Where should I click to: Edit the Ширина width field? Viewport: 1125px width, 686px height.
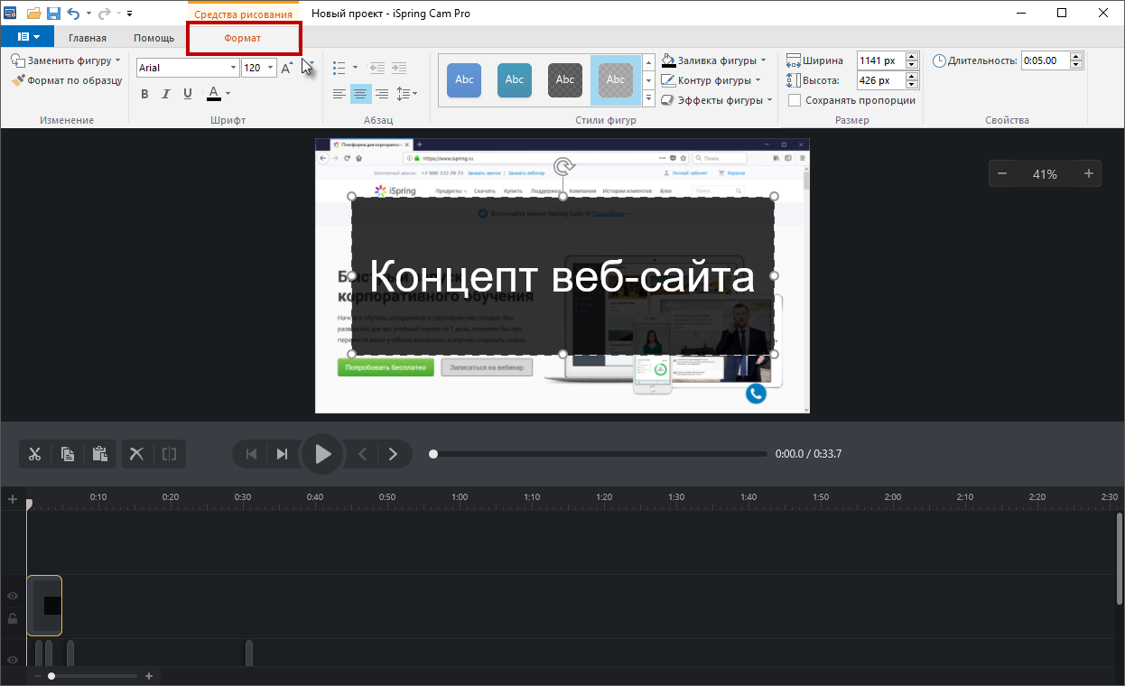[x=880, y=60]
